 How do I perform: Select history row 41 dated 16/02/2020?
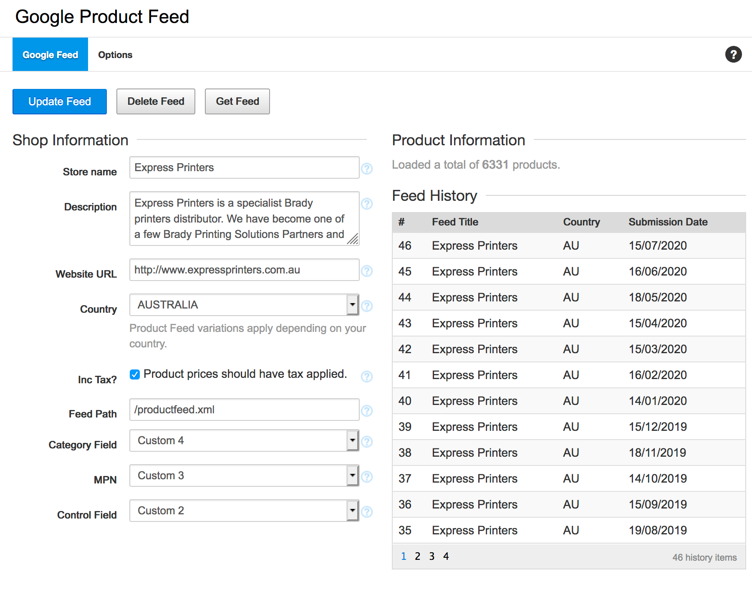pyautogui.click(x=569, y=375)
